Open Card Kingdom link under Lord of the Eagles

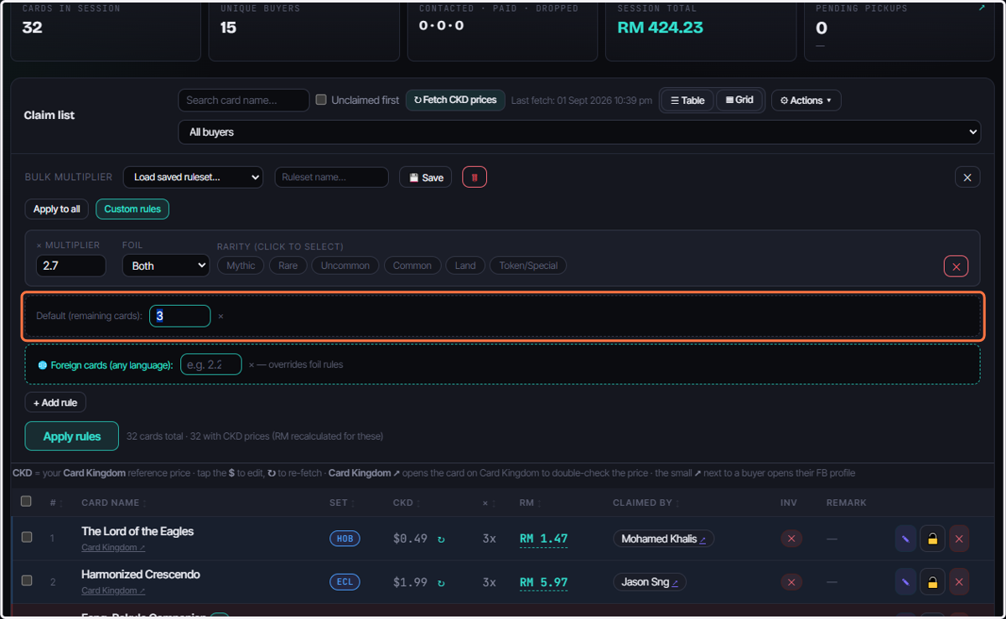[x=113, y=548]
